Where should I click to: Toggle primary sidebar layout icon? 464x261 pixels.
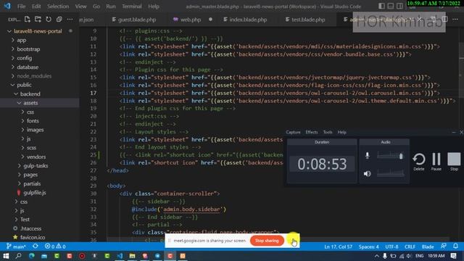[382, 6]
